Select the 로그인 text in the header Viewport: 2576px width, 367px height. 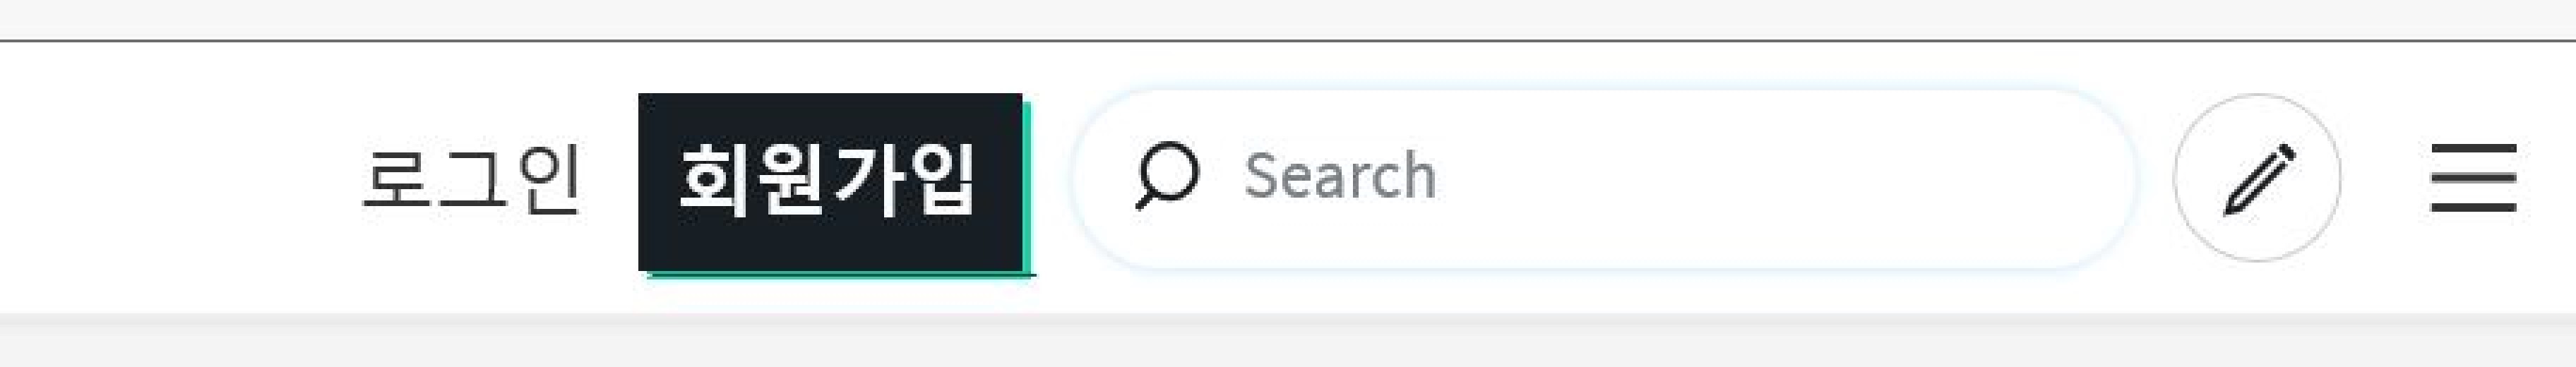tap(471, 180)
